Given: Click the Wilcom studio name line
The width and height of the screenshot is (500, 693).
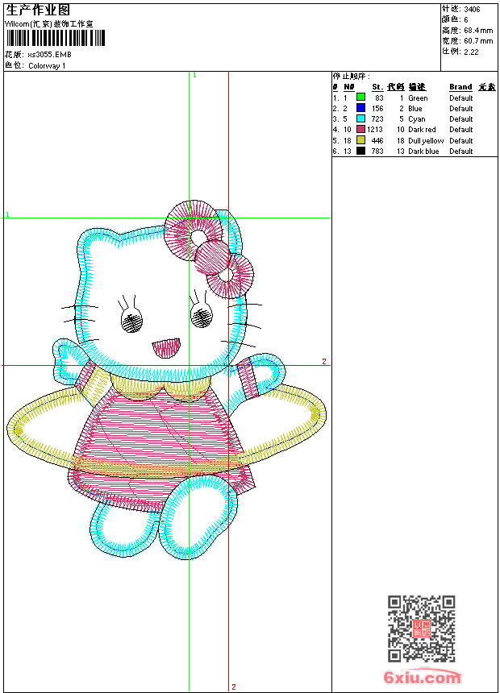Looking at the screenshot, I should [x=48, y=24].
